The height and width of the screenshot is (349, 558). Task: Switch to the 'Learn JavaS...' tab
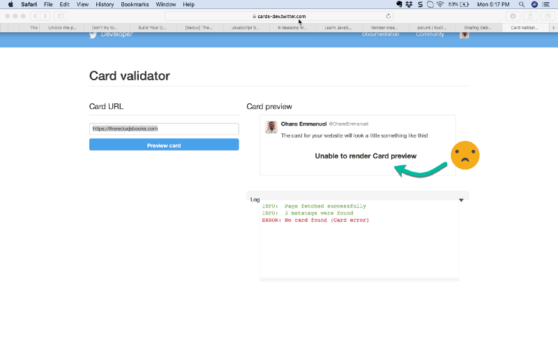click(x=338, y=28)
